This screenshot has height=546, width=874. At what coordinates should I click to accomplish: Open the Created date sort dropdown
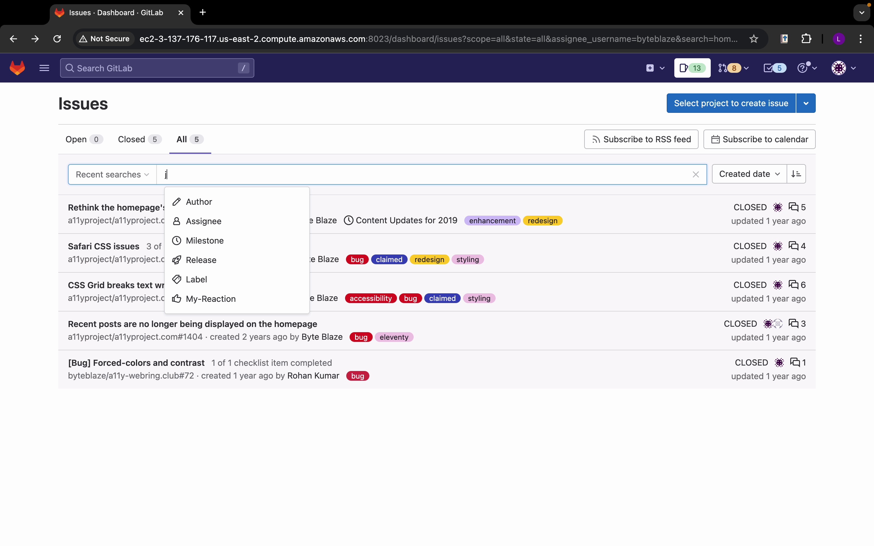749,174
